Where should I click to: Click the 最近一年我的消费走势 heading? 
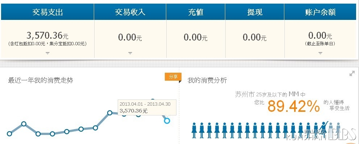pyautogui.click(x=41, y=80)
